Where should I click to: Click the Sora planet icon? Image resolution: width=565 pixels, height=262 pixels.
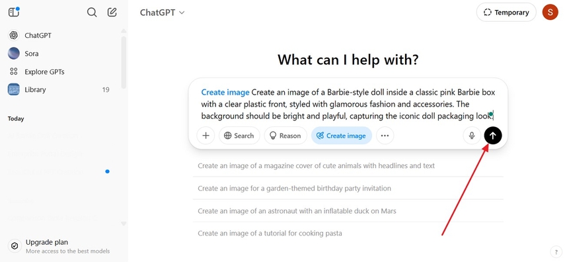point(14,54)
